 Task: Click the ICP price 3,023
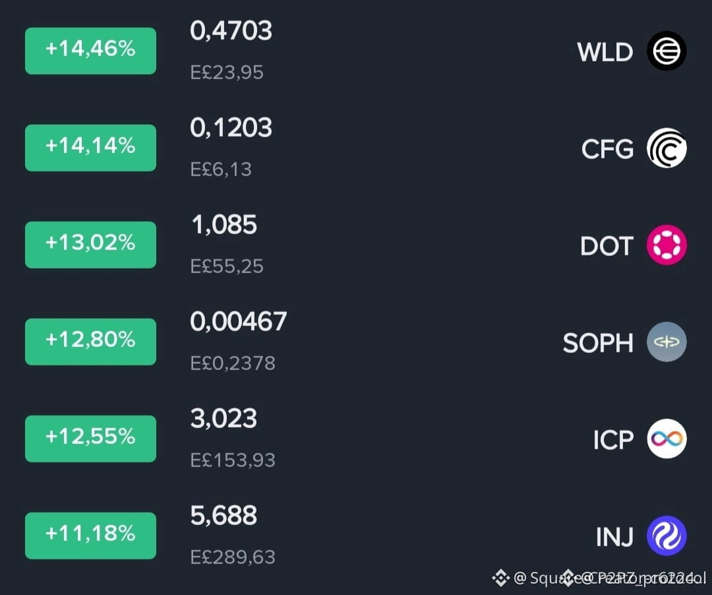click(x=223, y=418)
